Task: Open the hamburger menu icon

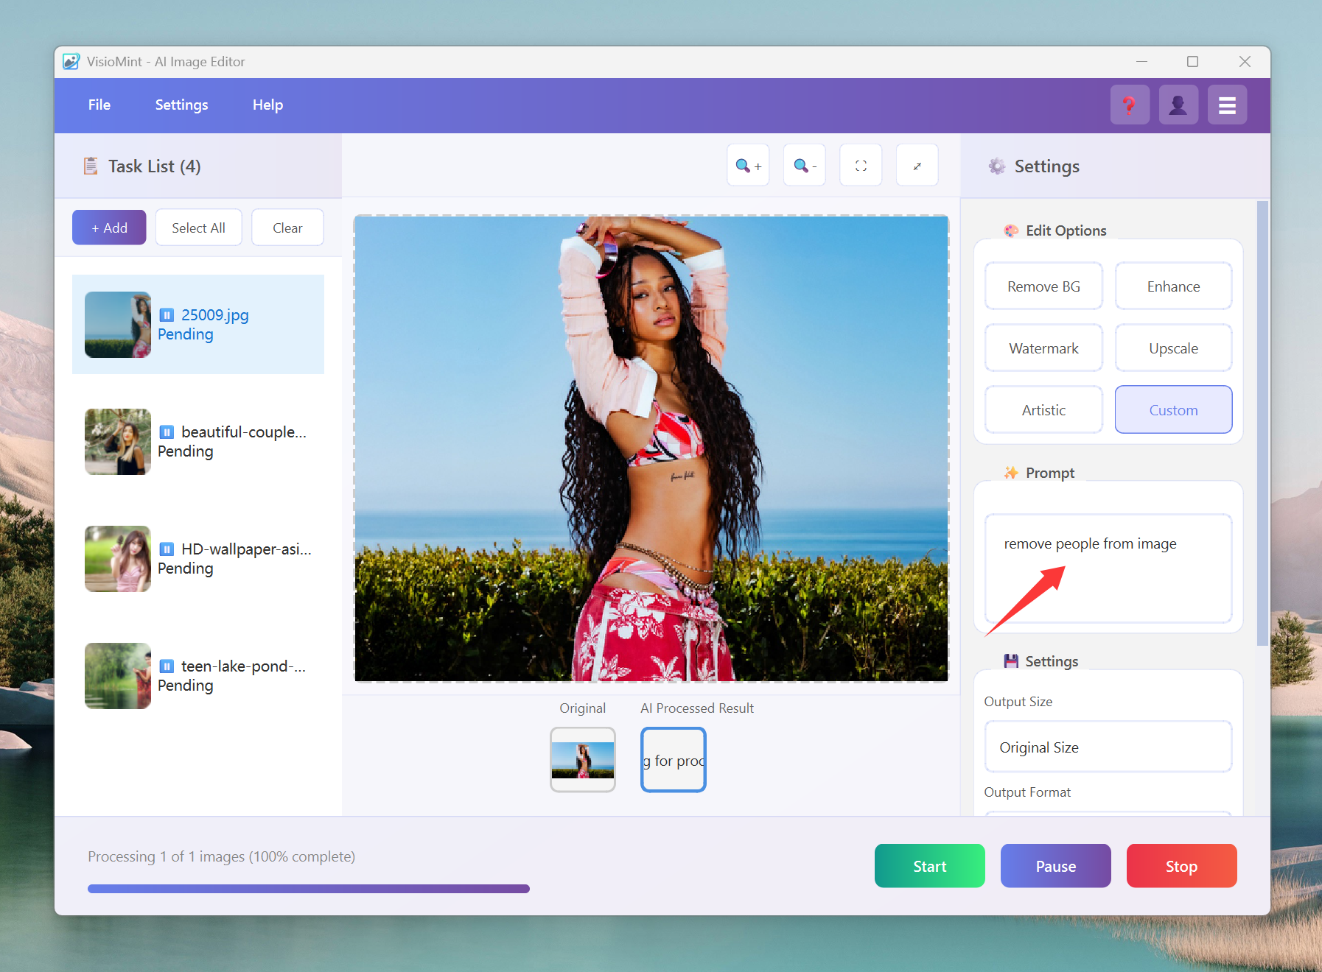Action: coord(1227,105)
